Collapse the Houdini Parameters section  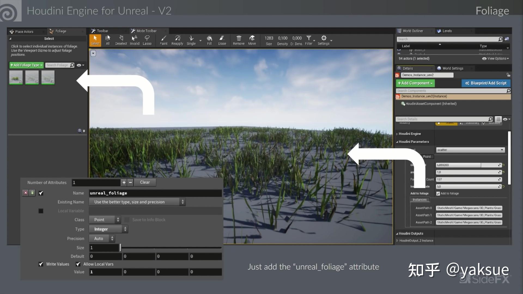(x=397, y=142)
